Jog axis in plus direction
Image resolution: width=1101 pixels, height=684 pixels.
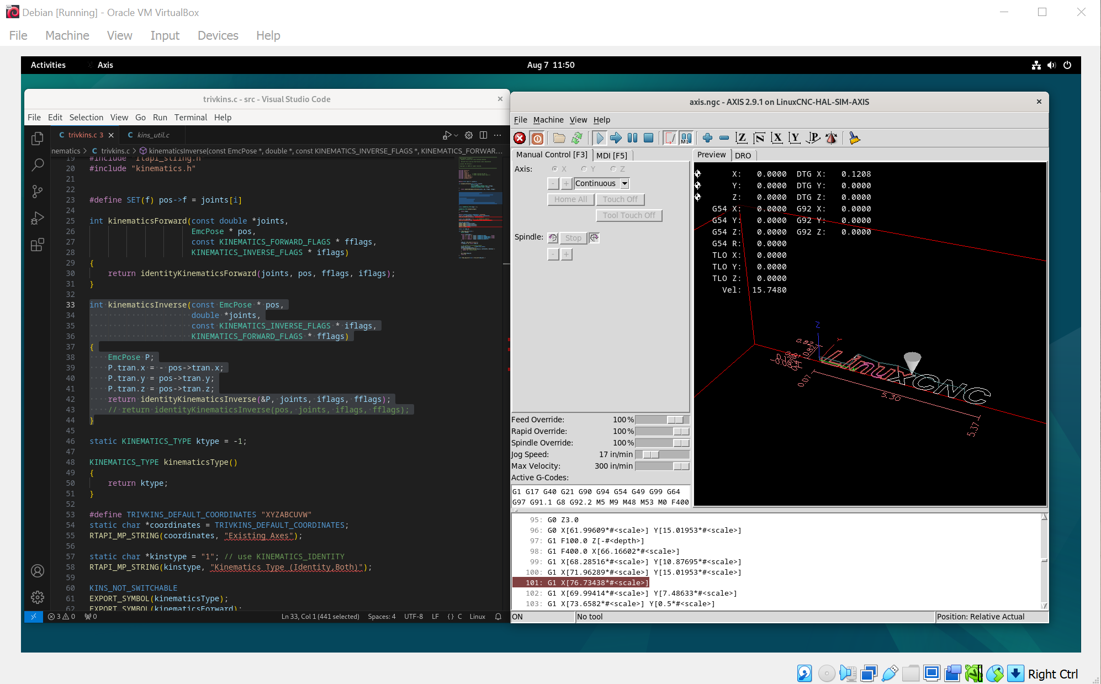coord(566,183)
